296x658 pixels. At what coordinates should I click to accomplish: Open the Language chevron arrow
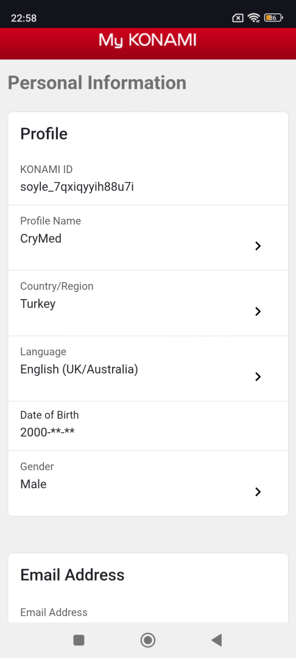(258, 377)
